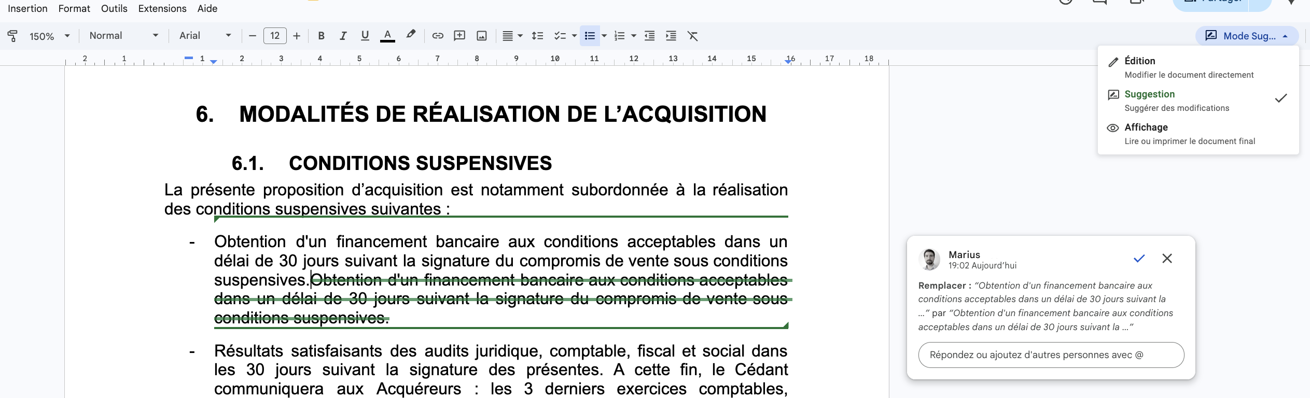Screen dimensions: 1310x398
Task: Open the Outils menu
Action: click(x=114, y=9)
